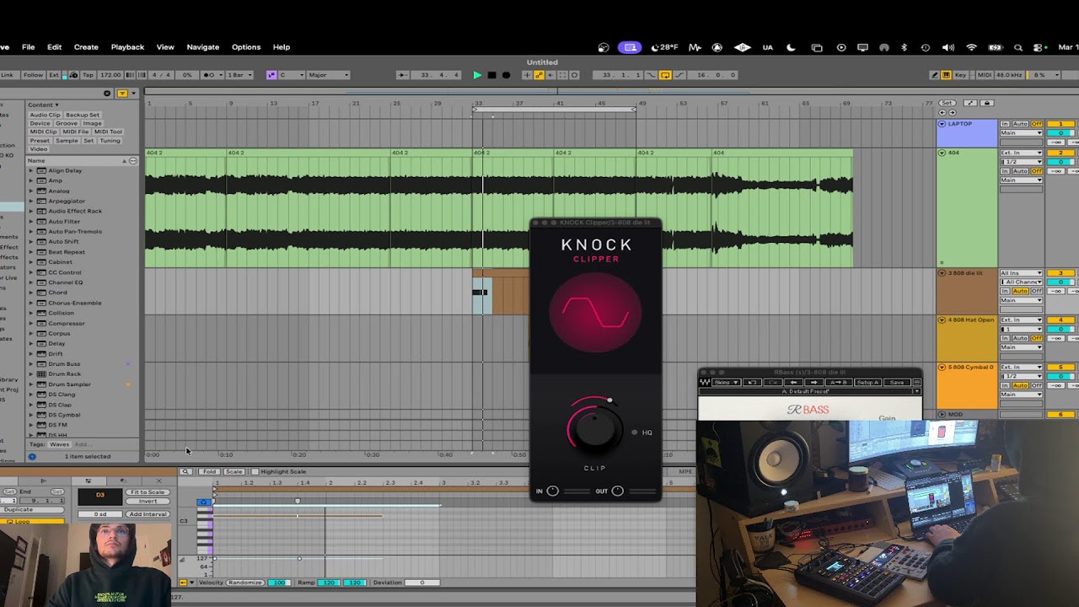Start playback with the green play button

pos(477,75)
